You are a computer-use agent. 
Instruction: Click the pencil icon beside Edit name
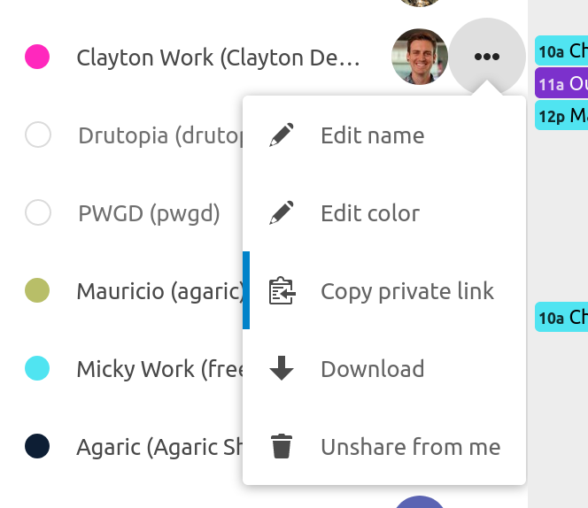282,135
